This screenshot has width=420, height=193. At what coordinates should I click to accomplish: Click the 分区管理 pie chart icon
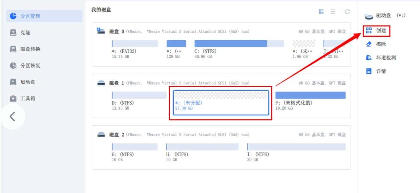(x=13, y=16)
